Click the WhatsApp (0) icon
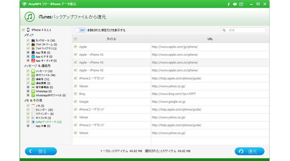Image resolution: width=290 pixels, height=161 pixels. [x=33, y=91]
